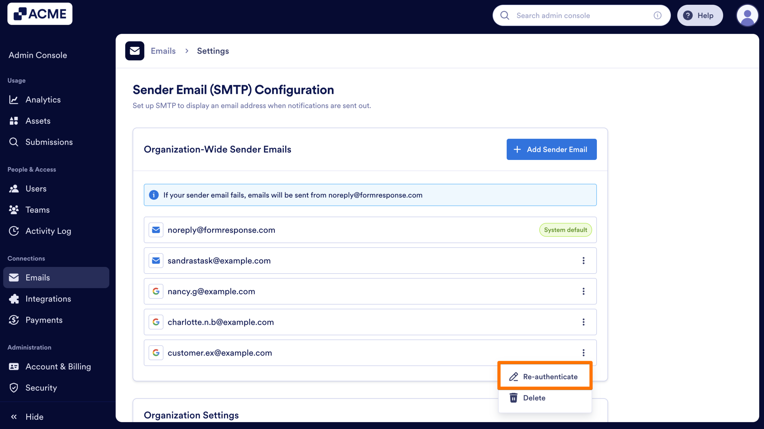Image resolution: width=764 pixels, height=429 pixels.
Task: Open the Payments section
Action: [x=44, y=320]
